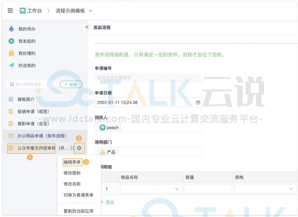Choose 修改图标 from the context menu

[72, 173]
